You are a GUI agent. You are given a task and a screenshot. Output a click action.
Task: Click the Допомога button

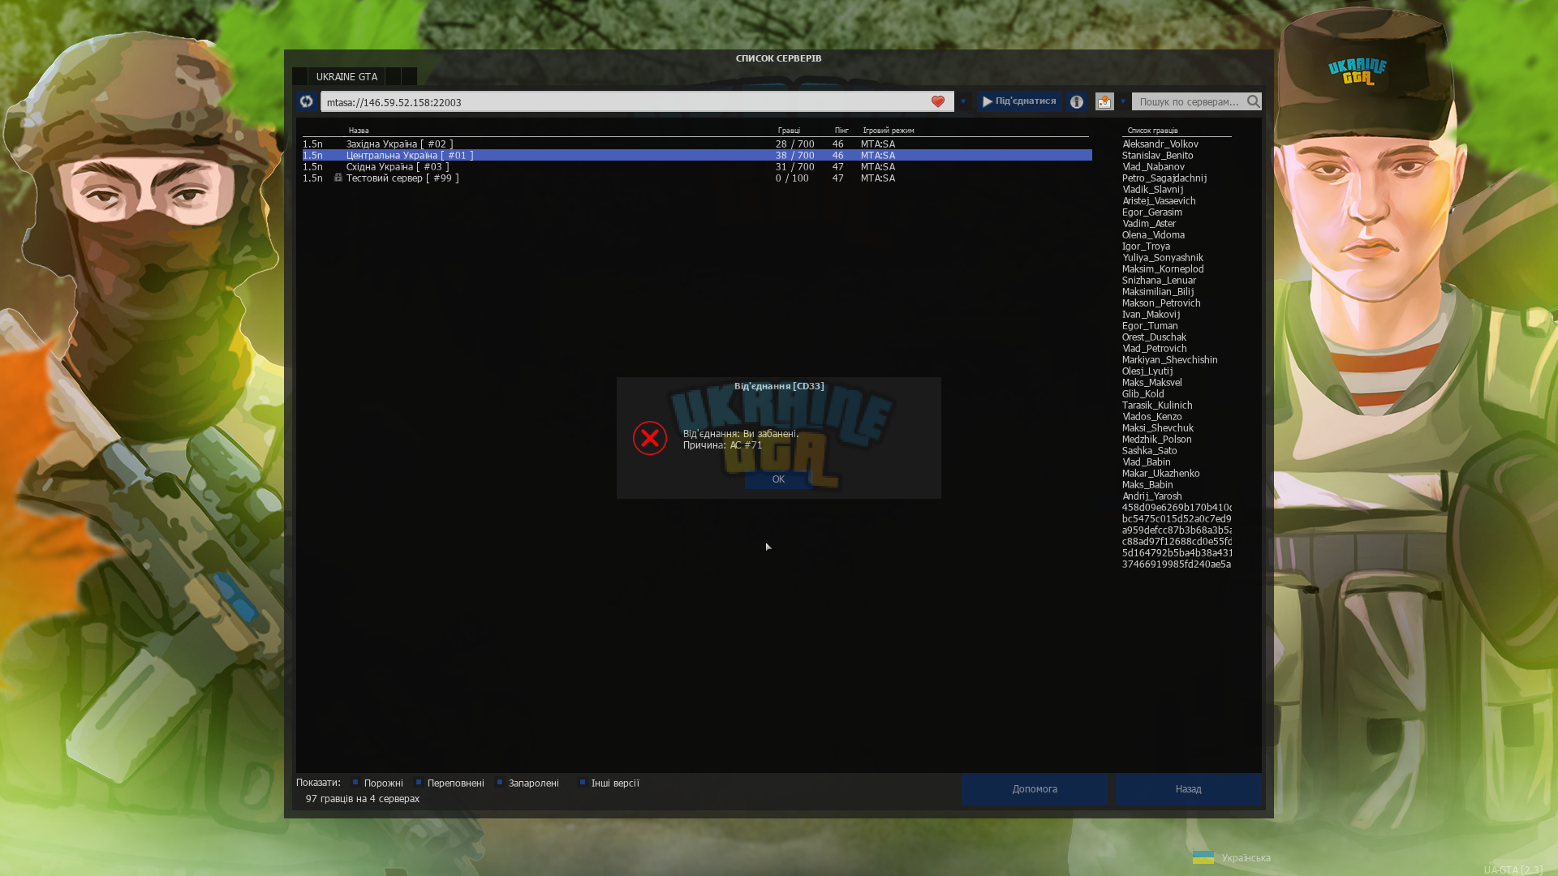tap(1035, 789)
